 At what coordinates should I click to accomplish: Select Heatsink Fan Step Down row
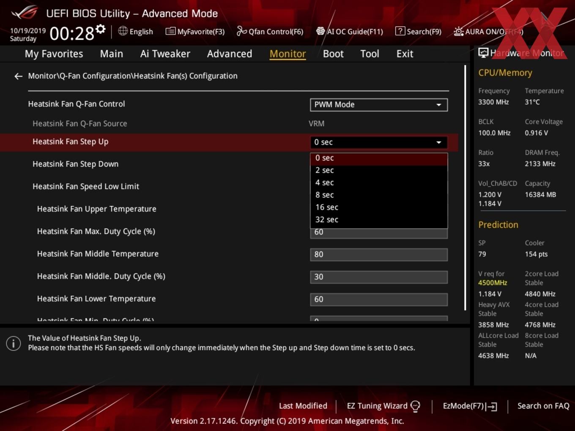pyautogui.click(x=75, y=164)
